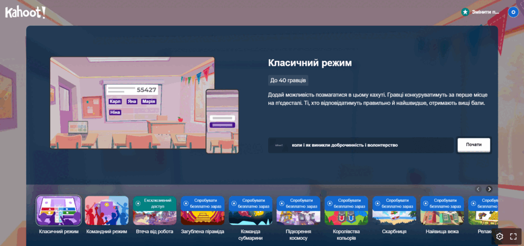Click the Змінити п... link
Viewport: 524px width, 246px height.
[485, 12]
